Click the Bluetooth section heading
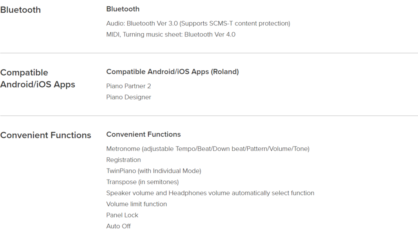 click(20, 10)
